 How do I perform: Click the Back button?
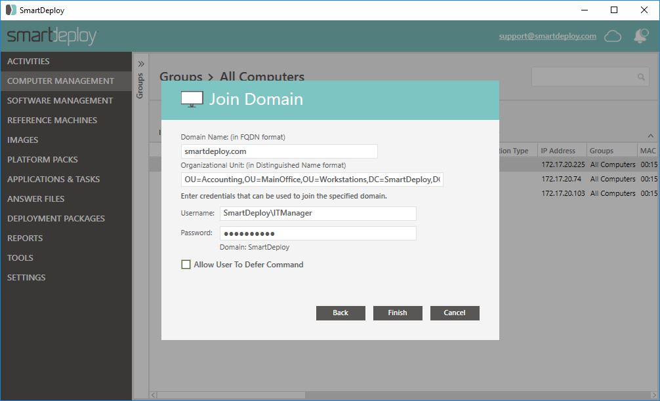click(340, 313)
